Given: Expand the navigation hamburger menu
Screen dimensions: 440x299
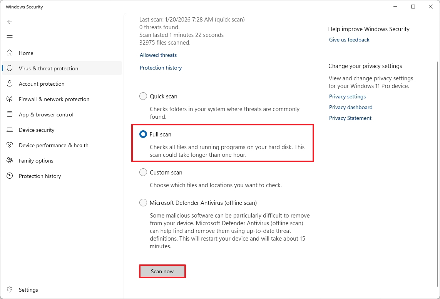Looking at the screenshot, I should pos(9,37).
